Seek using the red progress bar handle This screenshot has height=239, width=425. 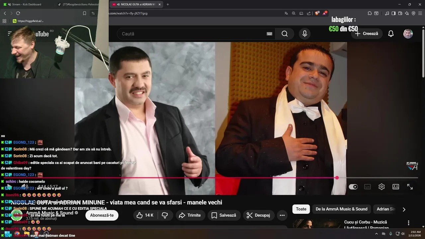pos(337,178)
